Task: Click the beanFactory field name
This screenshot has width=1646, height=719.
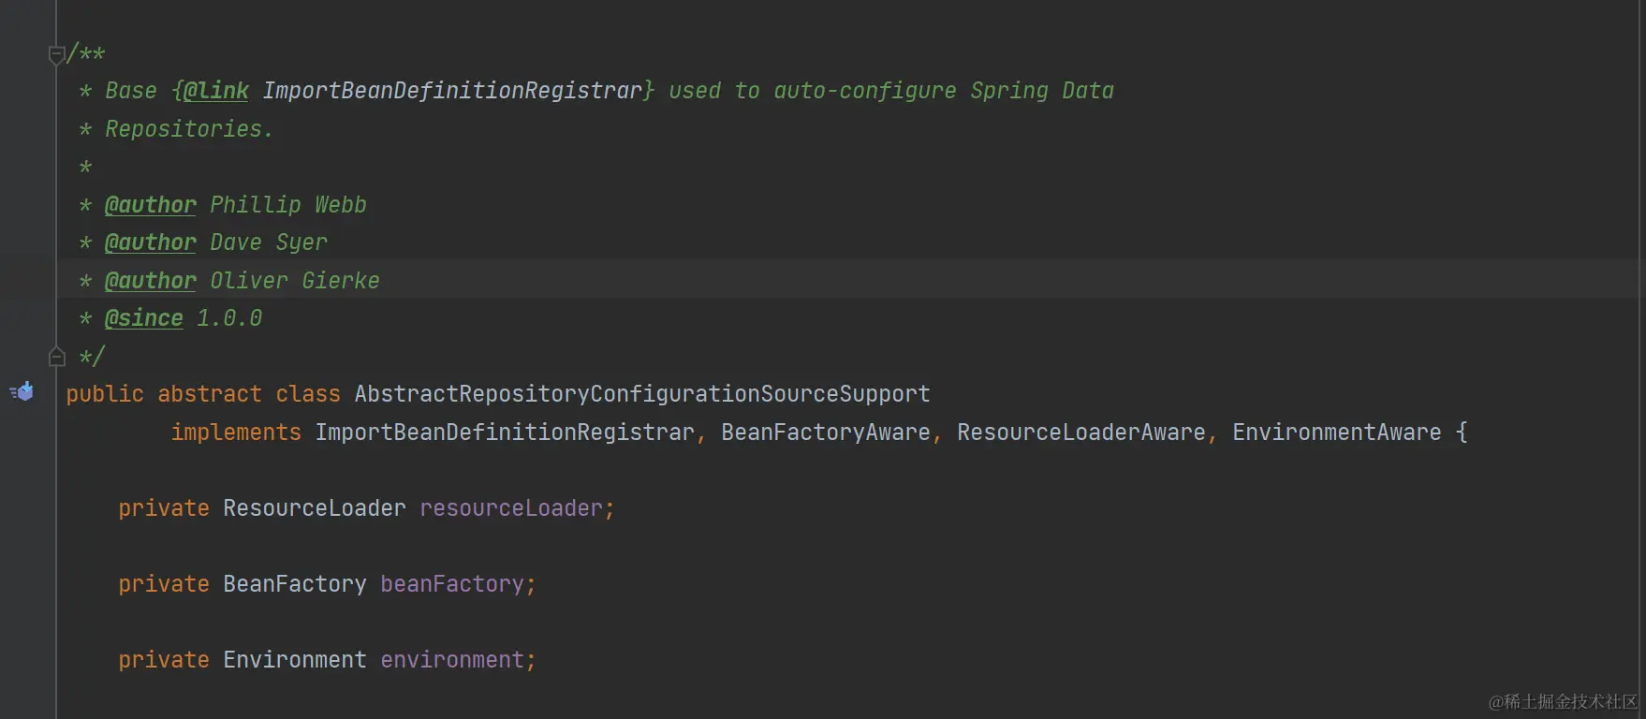Action: click(452, 584)
